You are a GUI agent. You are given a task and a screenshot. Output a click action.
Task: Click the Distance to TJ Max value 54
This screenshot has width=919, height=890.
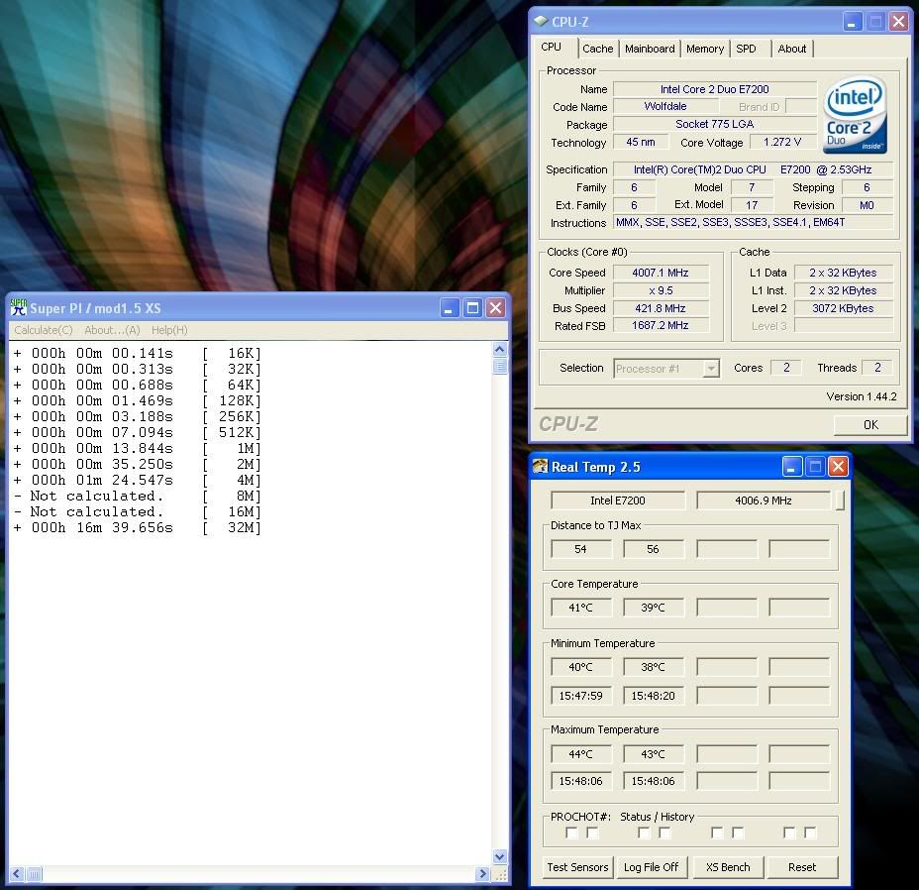click(581, 549)
